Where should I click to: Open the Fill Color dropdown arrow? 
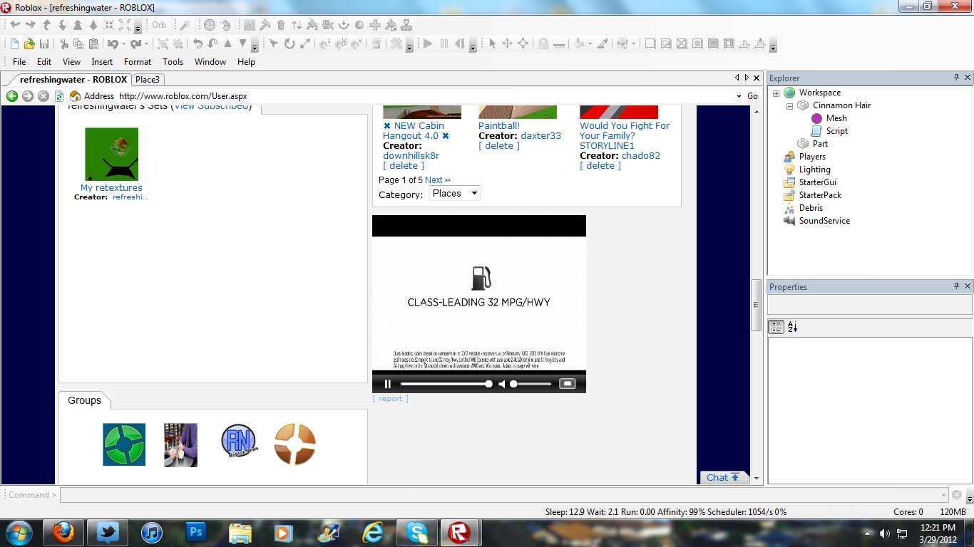pyautogui.click(x=590, y=44)
